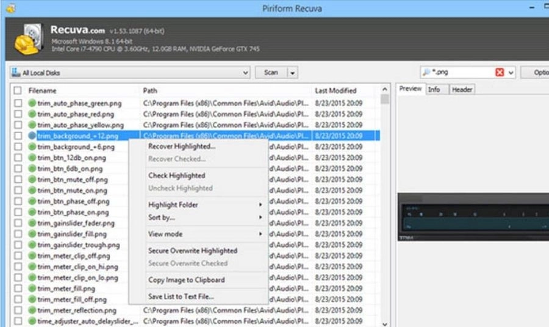Click green status dot for trim_meter_reflection.png
This screenshot has height=327, width=549.
tap(32, 310)
